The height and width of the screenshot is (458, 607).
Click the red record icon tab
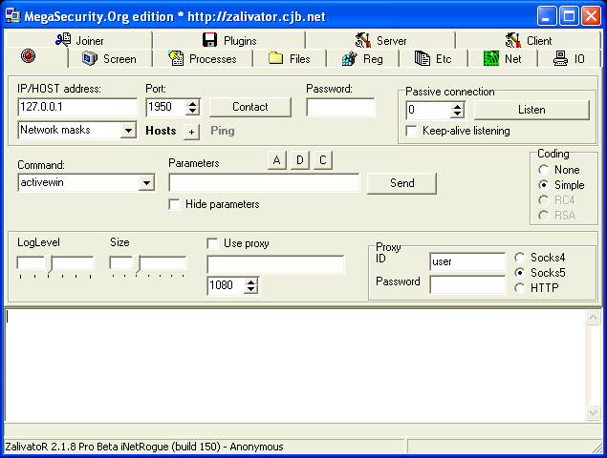27,58
